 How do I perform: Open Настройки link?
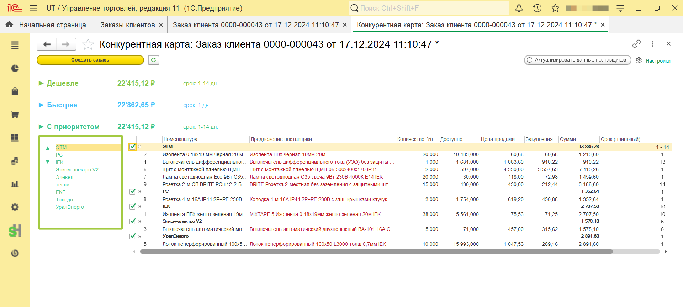[658, 61]
